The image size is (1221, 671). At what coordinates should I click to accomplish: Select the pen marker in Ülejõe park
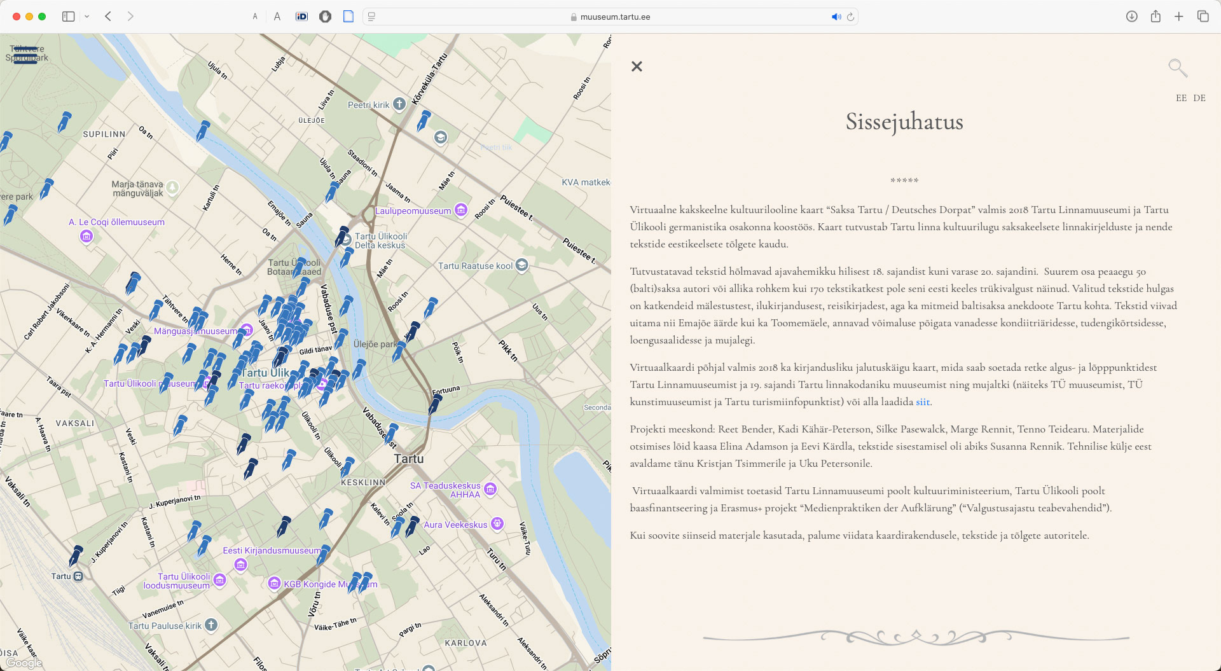[x=399, y=352]
